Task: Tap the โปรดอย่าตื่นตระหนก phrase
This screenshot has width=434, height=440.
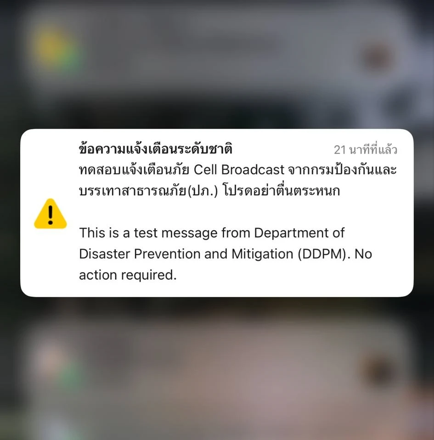Action: point(282,191)
